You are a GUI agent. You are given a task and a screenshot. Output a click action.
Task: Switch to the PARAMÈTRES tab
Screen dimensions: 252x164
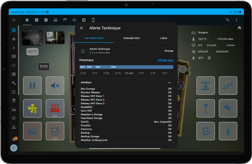[x=132, y=38]
